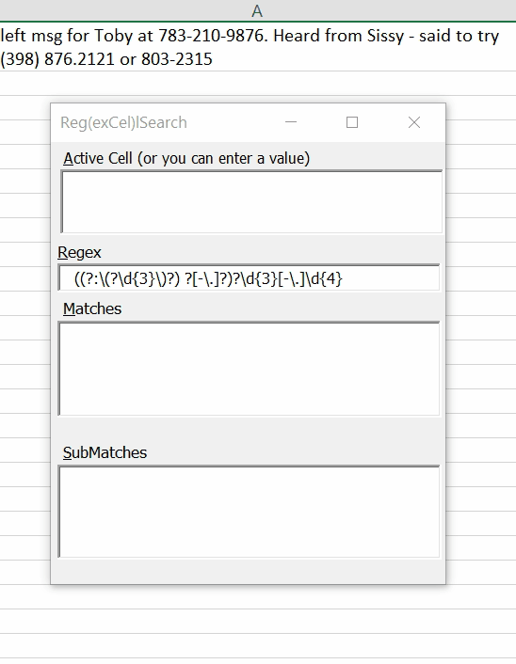Maximize the Reg(exCel)lSearch window
The height and width of the screenshot is (664, 516).
click(x=352, y=122)
